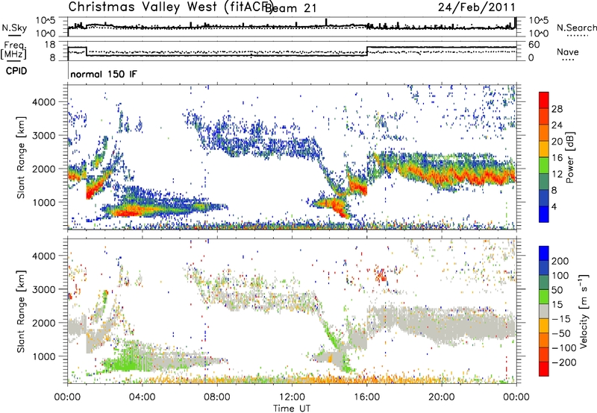This screenshot has height=413, width=597.
Task: Click the '60' tick on Nave axis
Action: pyautogui.click(x=534, y=45)
